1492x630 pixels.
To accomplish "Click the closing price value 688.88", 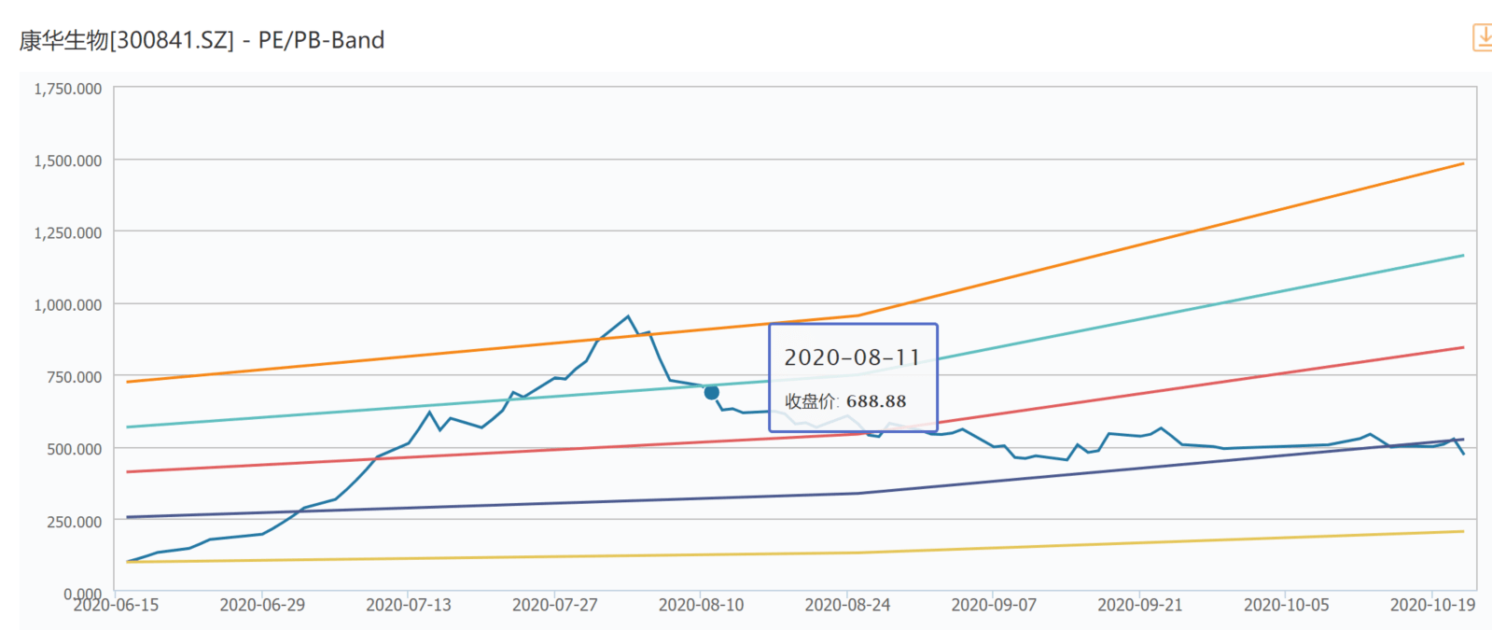I will click(x=876, y=401).
